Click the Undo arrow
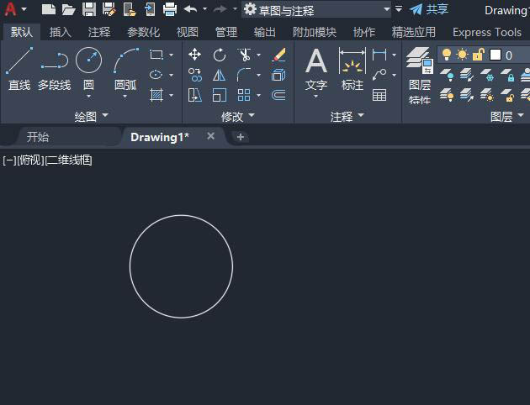Image resolution: width=530 pixels, height=405 pixels. (190, 9)
